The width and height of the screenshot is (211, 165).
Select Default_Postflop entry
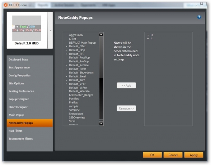click(79, 58)
